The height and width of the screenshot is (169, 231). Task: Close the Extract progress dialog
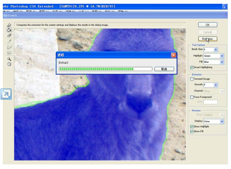173,55
